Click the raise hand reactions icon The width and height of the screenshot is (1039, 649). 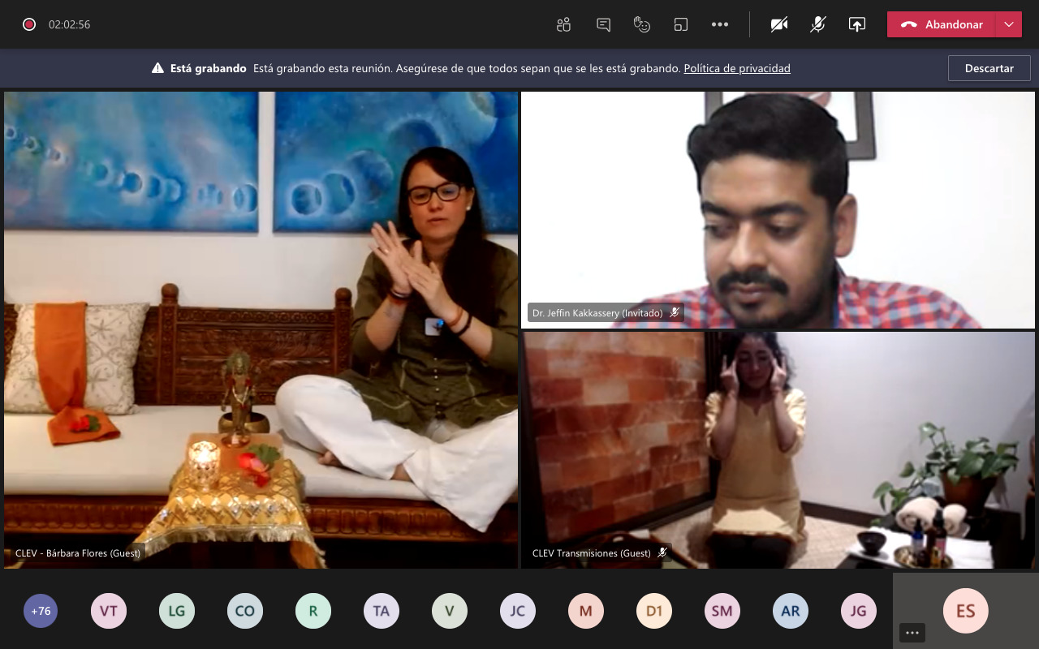642,24
